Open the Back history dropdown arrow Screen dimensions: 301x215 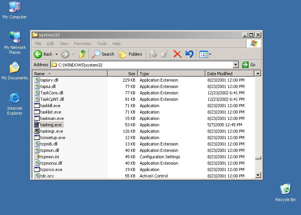point(56,55)
